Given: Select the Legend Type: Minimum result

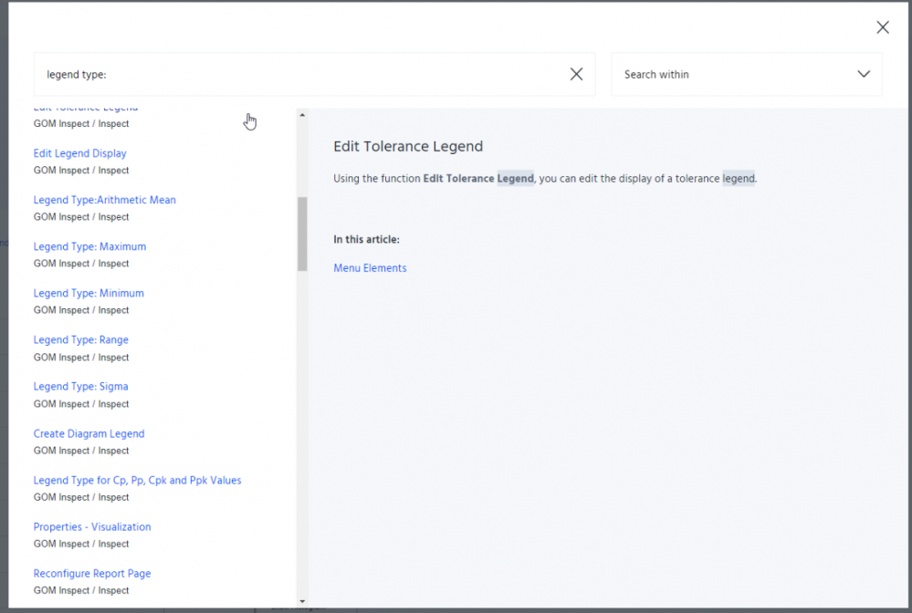Looking at the screenshot, I should coord(89,293).
